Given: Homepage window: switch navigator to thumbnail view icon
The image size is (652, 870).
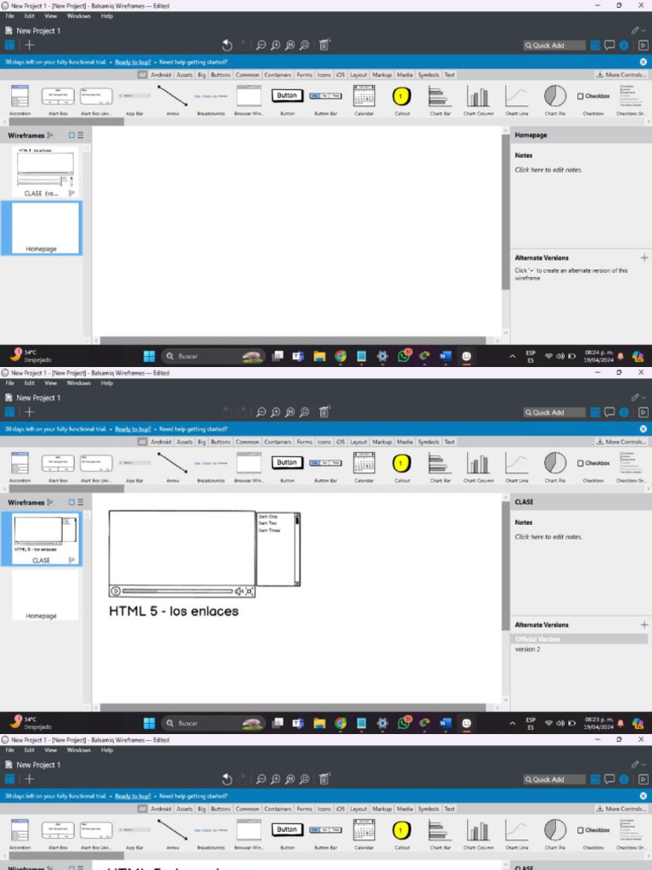Looking at the screenshot, I should [71, 135].
